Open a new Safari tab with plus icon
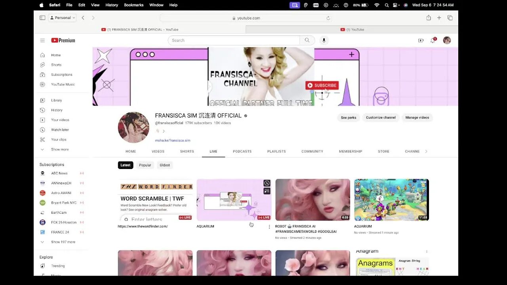 tap(439, 18)
